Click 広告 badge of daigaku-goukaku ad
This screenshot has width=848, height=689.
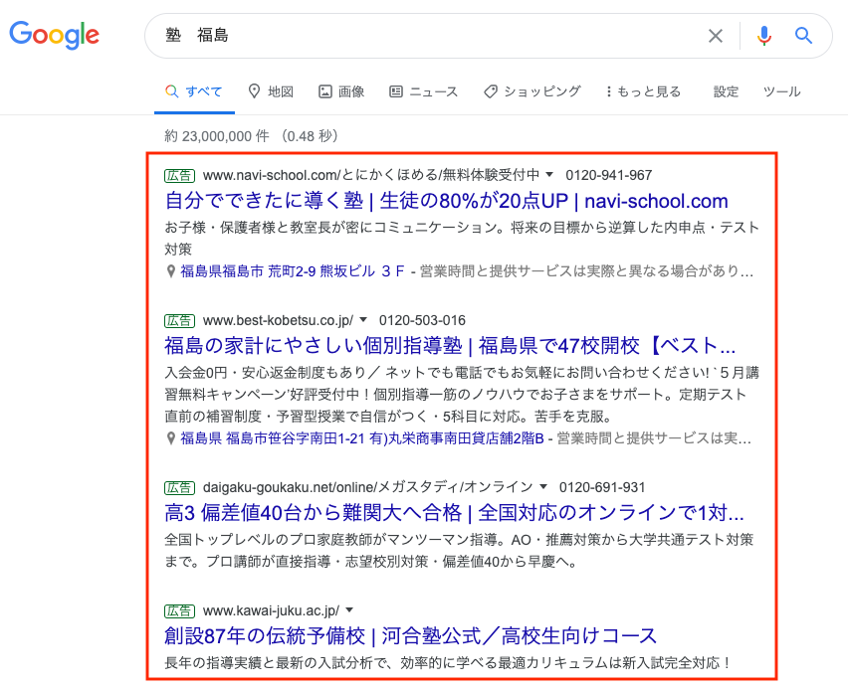(179, 487)
